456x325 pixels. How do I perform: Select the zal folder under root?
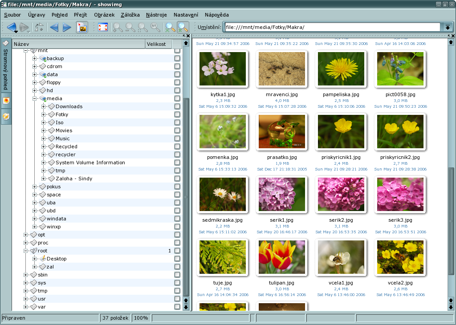tap(50, 267)
